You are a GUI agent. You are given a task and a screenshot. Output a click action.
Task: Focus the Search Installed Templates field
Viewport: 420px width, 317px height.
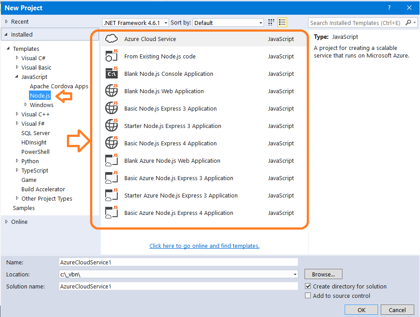(x=356, y=23)
